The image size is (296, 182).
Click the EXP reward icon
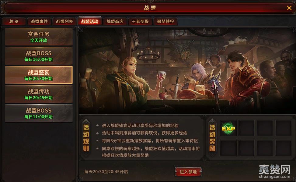tap(228, 128)
